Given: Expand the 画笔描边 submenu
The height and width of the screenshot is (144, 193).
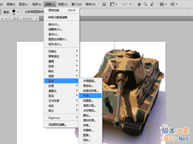Looking at the screenshot, I should click(x=61, y=56).
